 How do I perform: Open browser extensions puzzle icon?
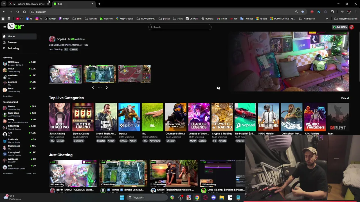pos(332,12)
